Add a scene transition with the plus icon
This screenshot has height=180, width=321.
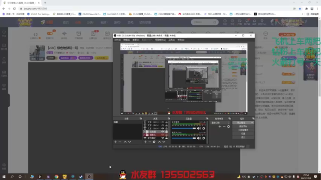[219, 126]
